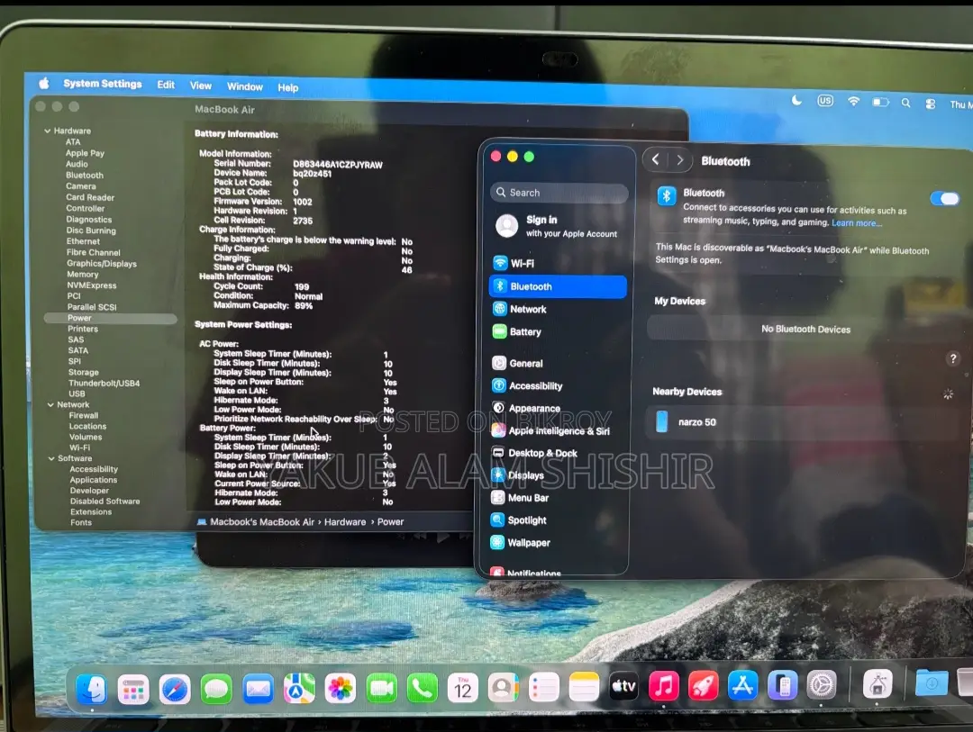Open Downloads folder in dock
The height and width of the screenshot is (732, 973).
[x=932, y=683]
